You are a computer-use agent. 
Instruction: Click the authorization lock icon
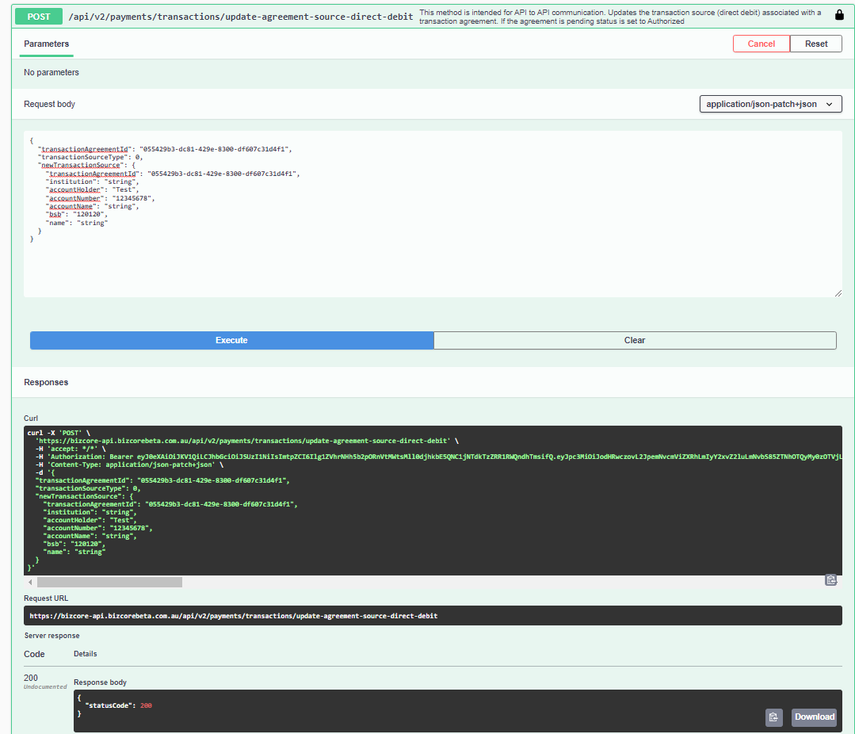coord(839,15)
